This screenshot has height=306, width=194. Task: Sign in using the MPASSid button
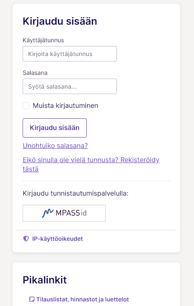point(64,213)
